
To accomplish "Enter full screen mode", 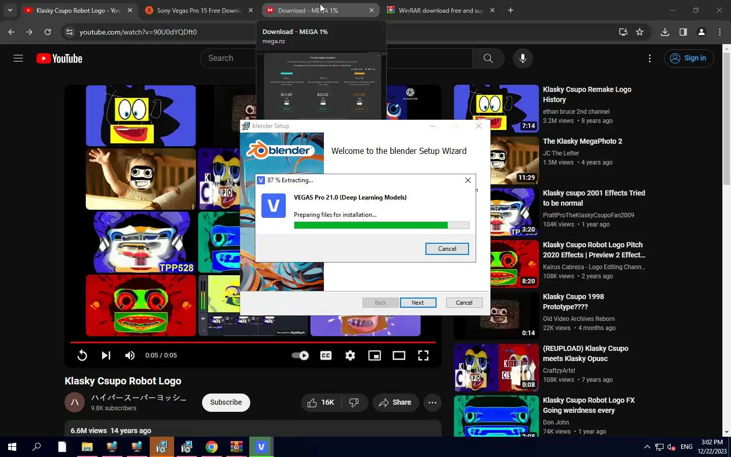I will click(423, 355).
